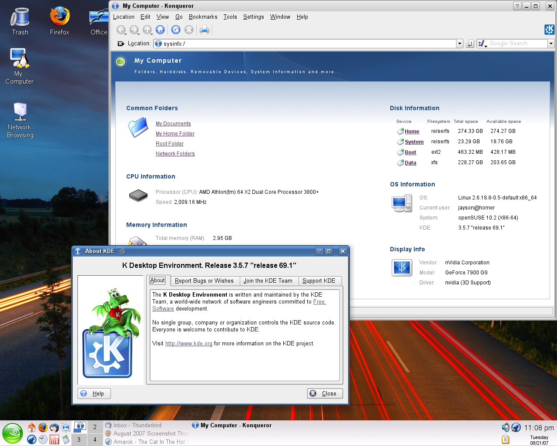The image size is (557, 446).
Task: Click the Close button in About KDE
Action: (325, 393)
